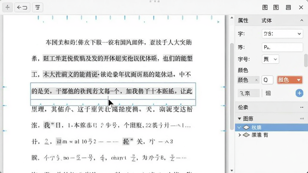This screenshot has height=173, width=308.
Task: Click the plus-shaped tool icon at top left
Action: tap(8, 8)
